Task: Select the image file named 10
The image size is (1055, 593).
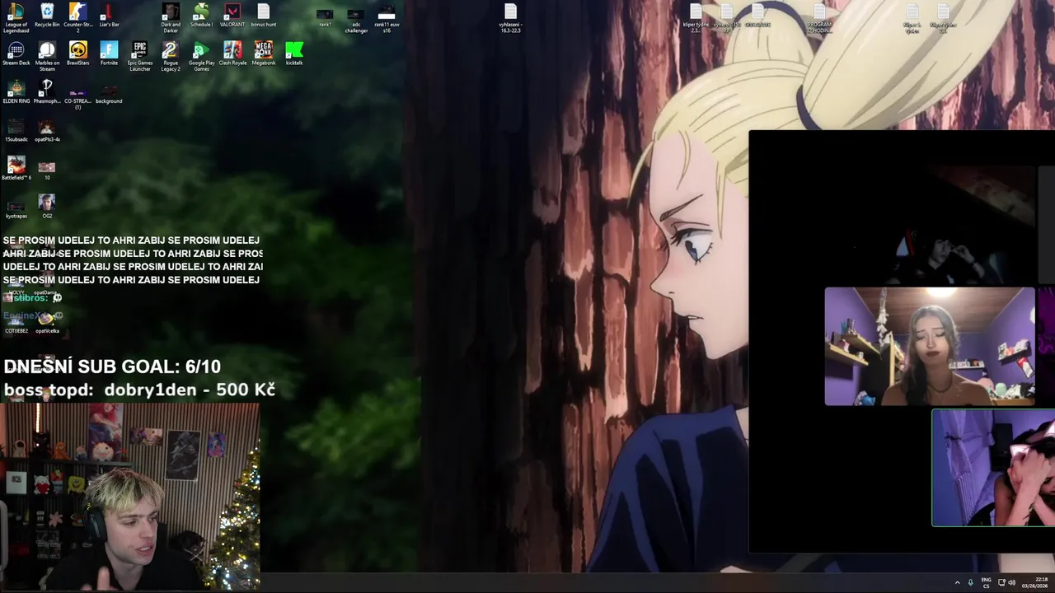Action: [x=47, y=170]
